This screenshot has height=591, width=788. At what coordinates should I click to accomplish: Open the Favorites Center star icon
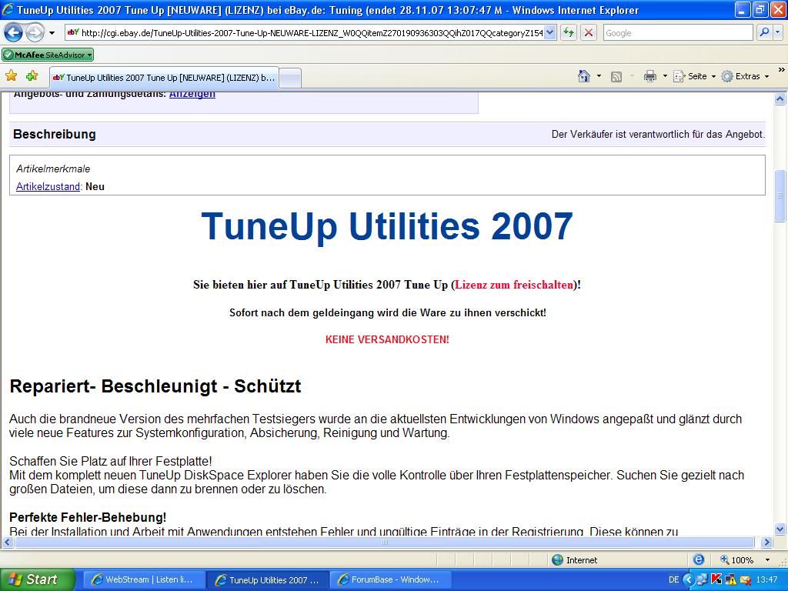[x=11, y=76]
